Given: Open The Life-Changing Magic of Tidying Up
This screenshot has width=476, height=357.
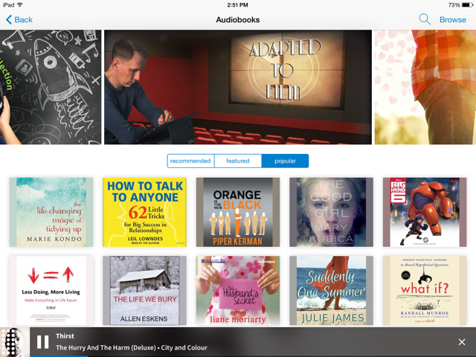Looking at the screenshot, I should click(51, 212).
